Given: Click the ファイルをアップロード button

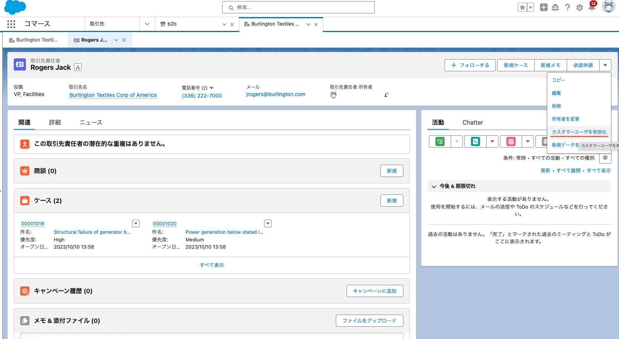Looking at the screenshot, I should pos(369,321).
